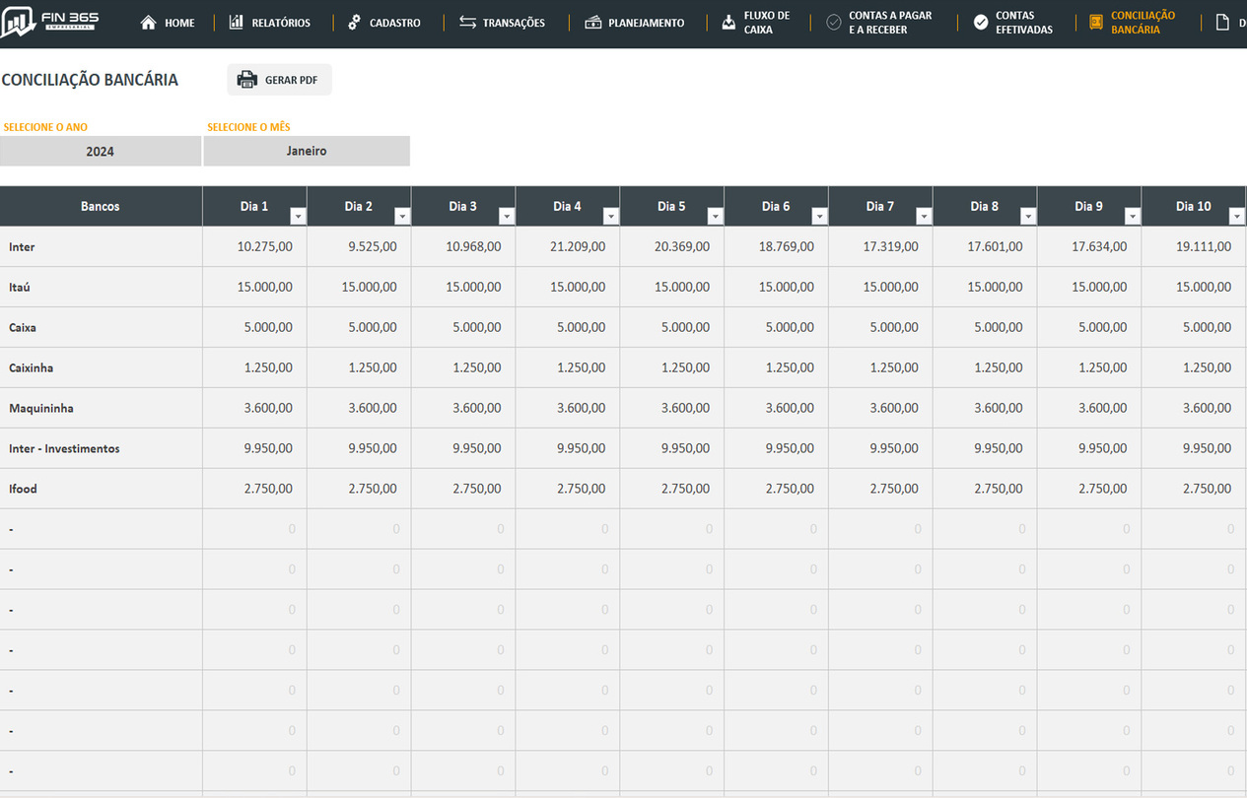1247x798 pixels.
Task: Open the Dia 3 filter dropdown arrow
Action: click(x=507, y=217)
